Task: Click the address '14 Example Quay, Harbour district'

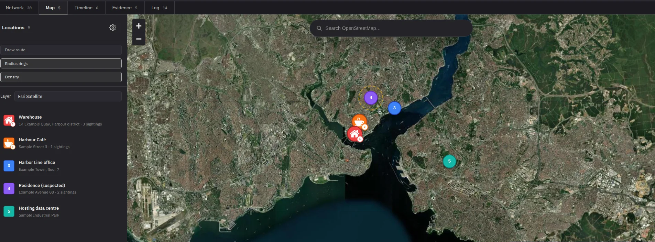Action: click(49, 124)
